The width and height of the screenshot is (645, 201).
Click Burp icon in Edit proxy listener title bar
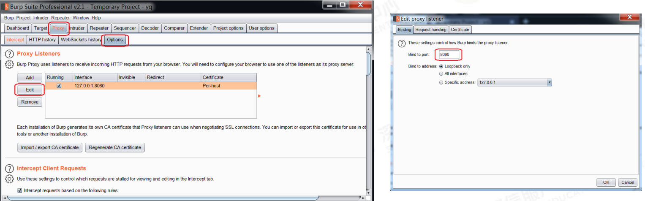pos(397,19)
